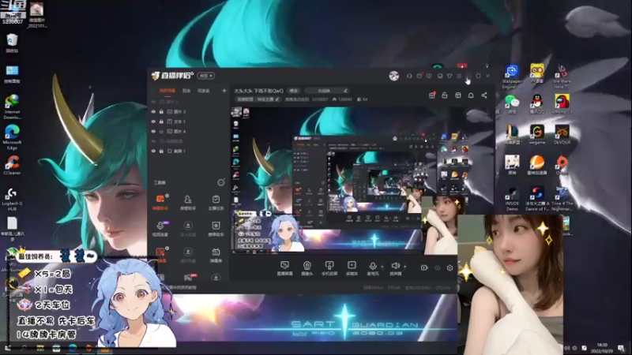The image size is (632, 355).
Task: Click the microphone icon in bottom toolbar
Action: tap(373, 266)
